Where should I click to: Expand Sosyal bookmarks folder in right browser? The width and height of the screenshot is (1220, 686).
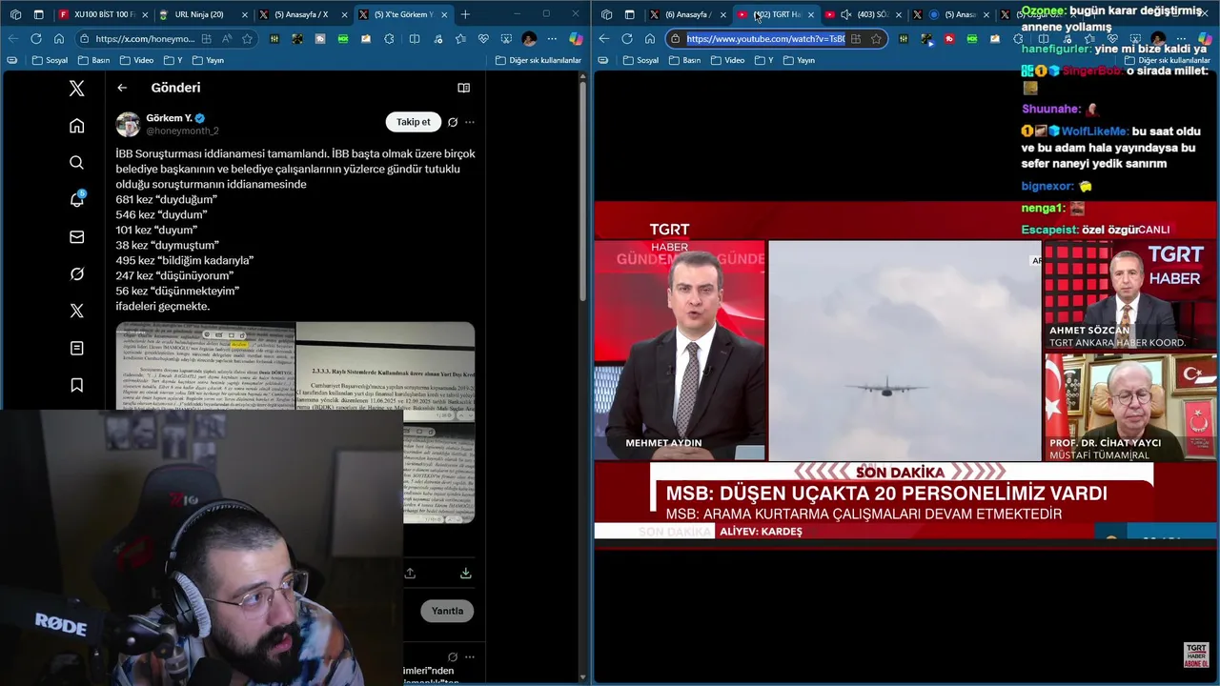click(640, 60)
